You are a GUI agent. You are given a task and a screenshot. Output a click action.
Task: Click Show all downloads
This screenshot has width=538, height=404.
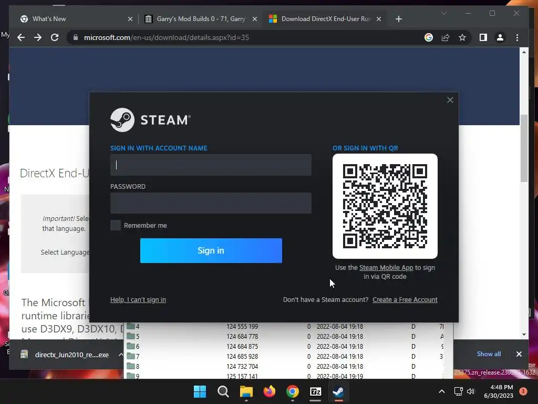489,354
